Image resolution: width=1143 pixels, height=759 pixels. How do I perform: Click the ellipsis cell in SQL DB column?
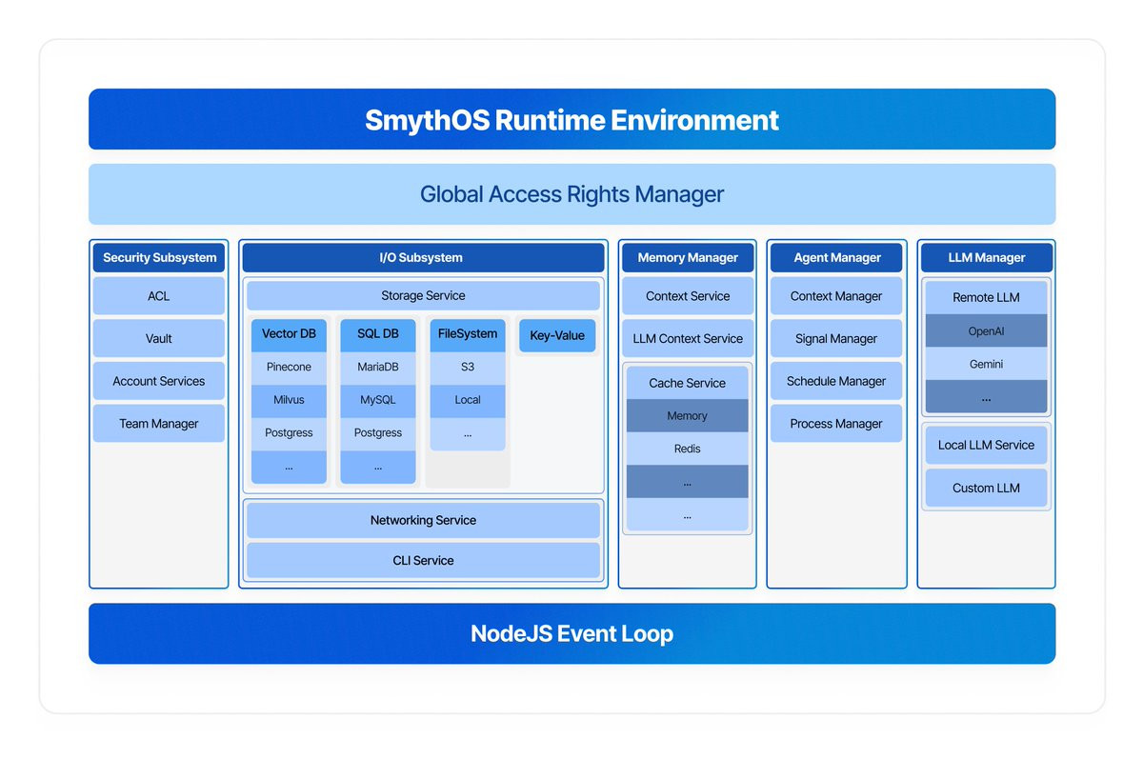[378, 467]
